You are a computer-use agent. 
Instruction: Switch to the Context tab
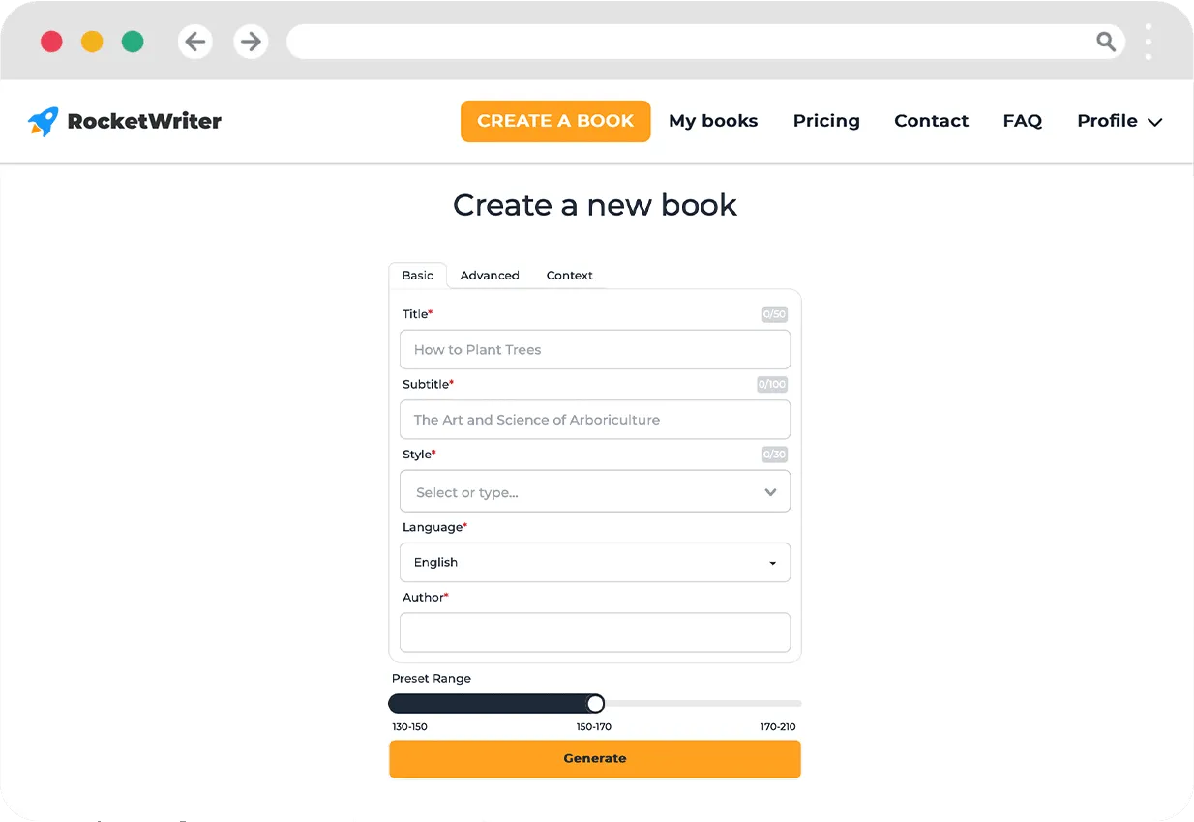[569, 276]
